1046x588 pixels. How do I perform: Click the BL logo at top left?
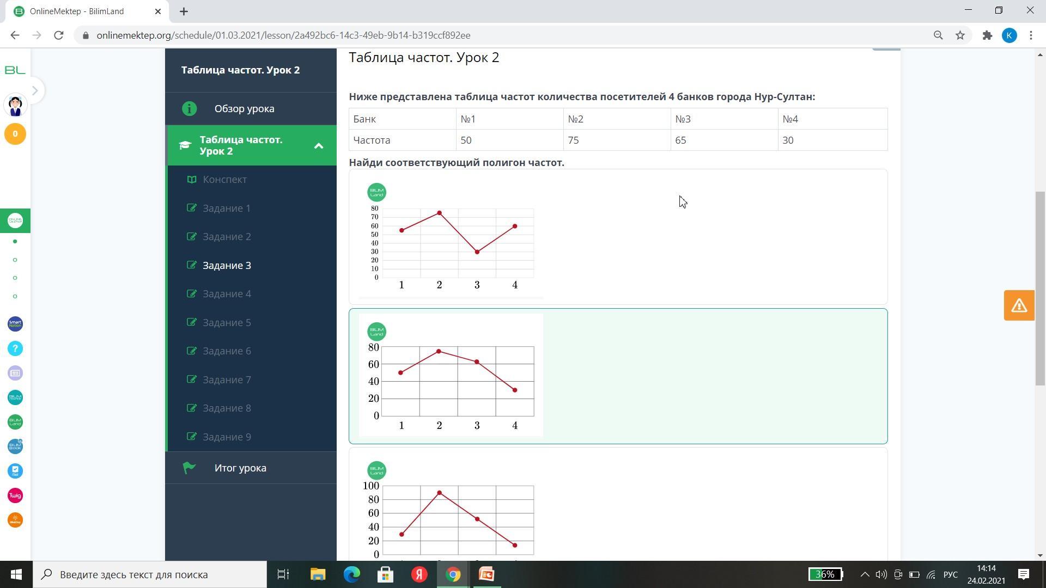pyautogui.click(x=15, y=70)
